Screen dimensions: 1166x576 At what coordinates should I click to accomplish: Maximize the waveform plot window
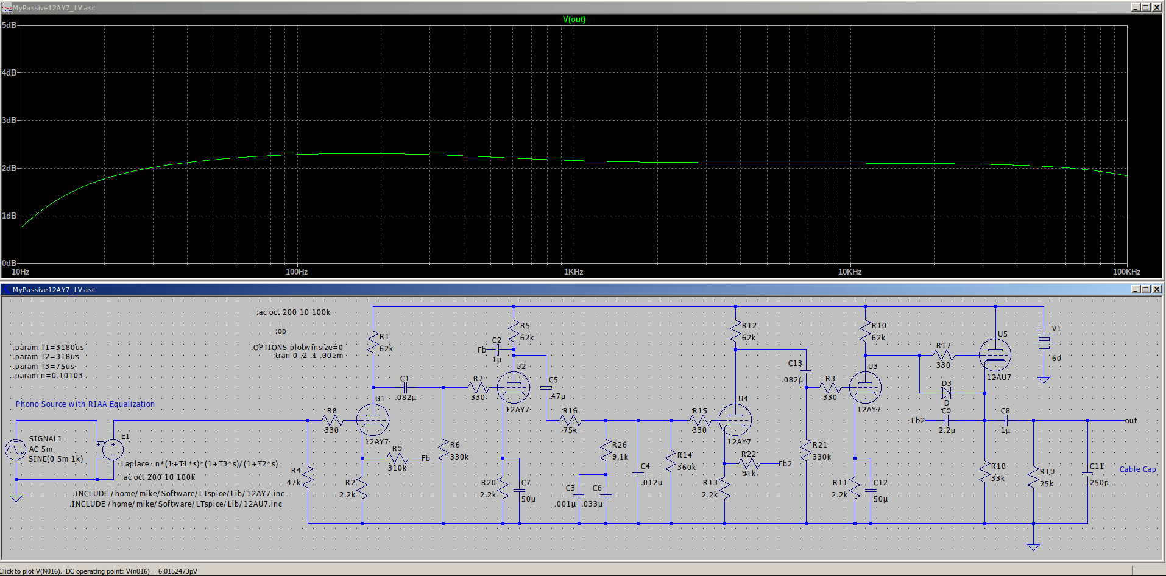(x=1146, y=7)
